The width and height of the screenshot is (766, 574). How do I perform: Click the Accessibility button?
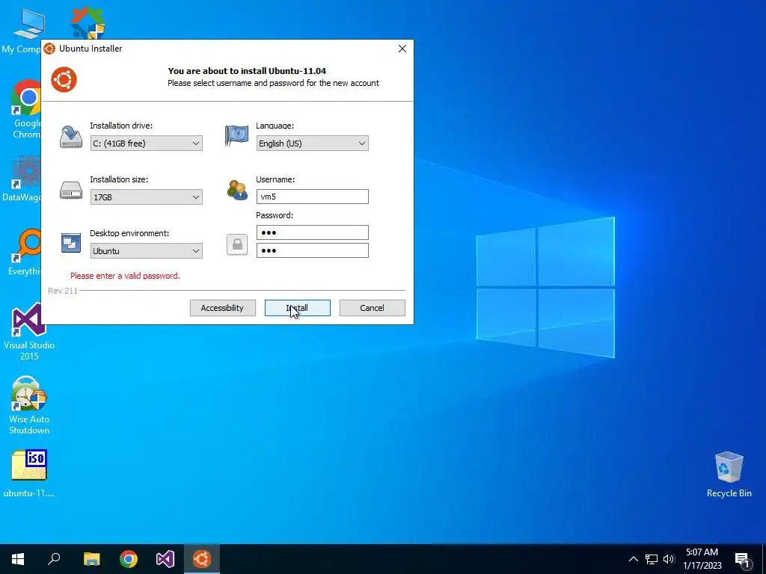coord(223,308)
